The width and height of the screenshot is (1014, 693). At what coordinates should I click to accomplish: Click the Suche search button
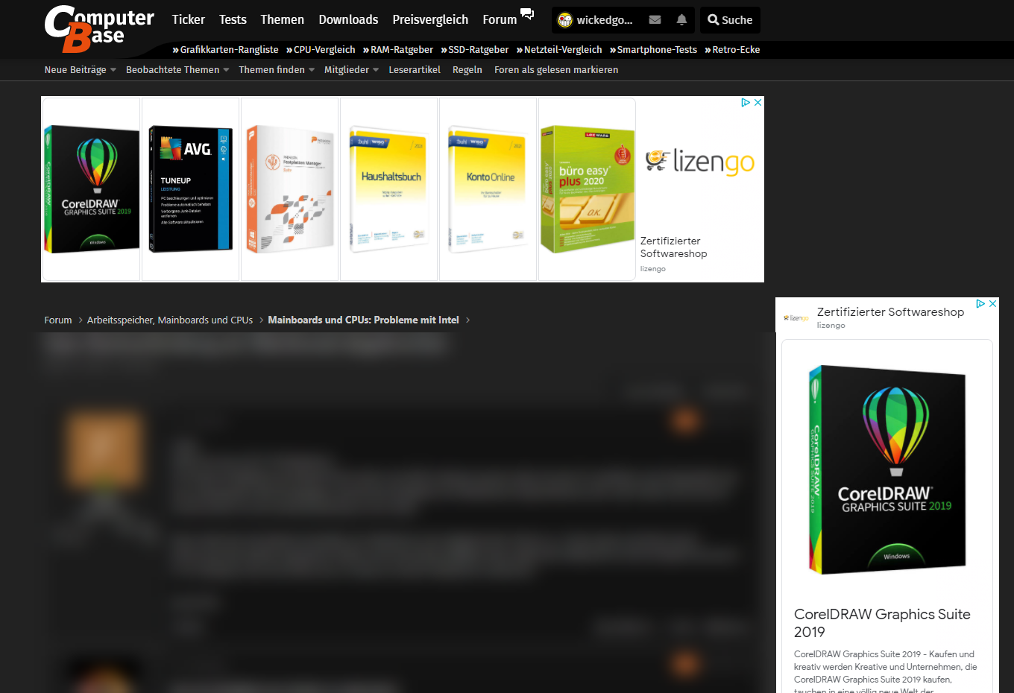pyautogui.click(x=730, y=20)
